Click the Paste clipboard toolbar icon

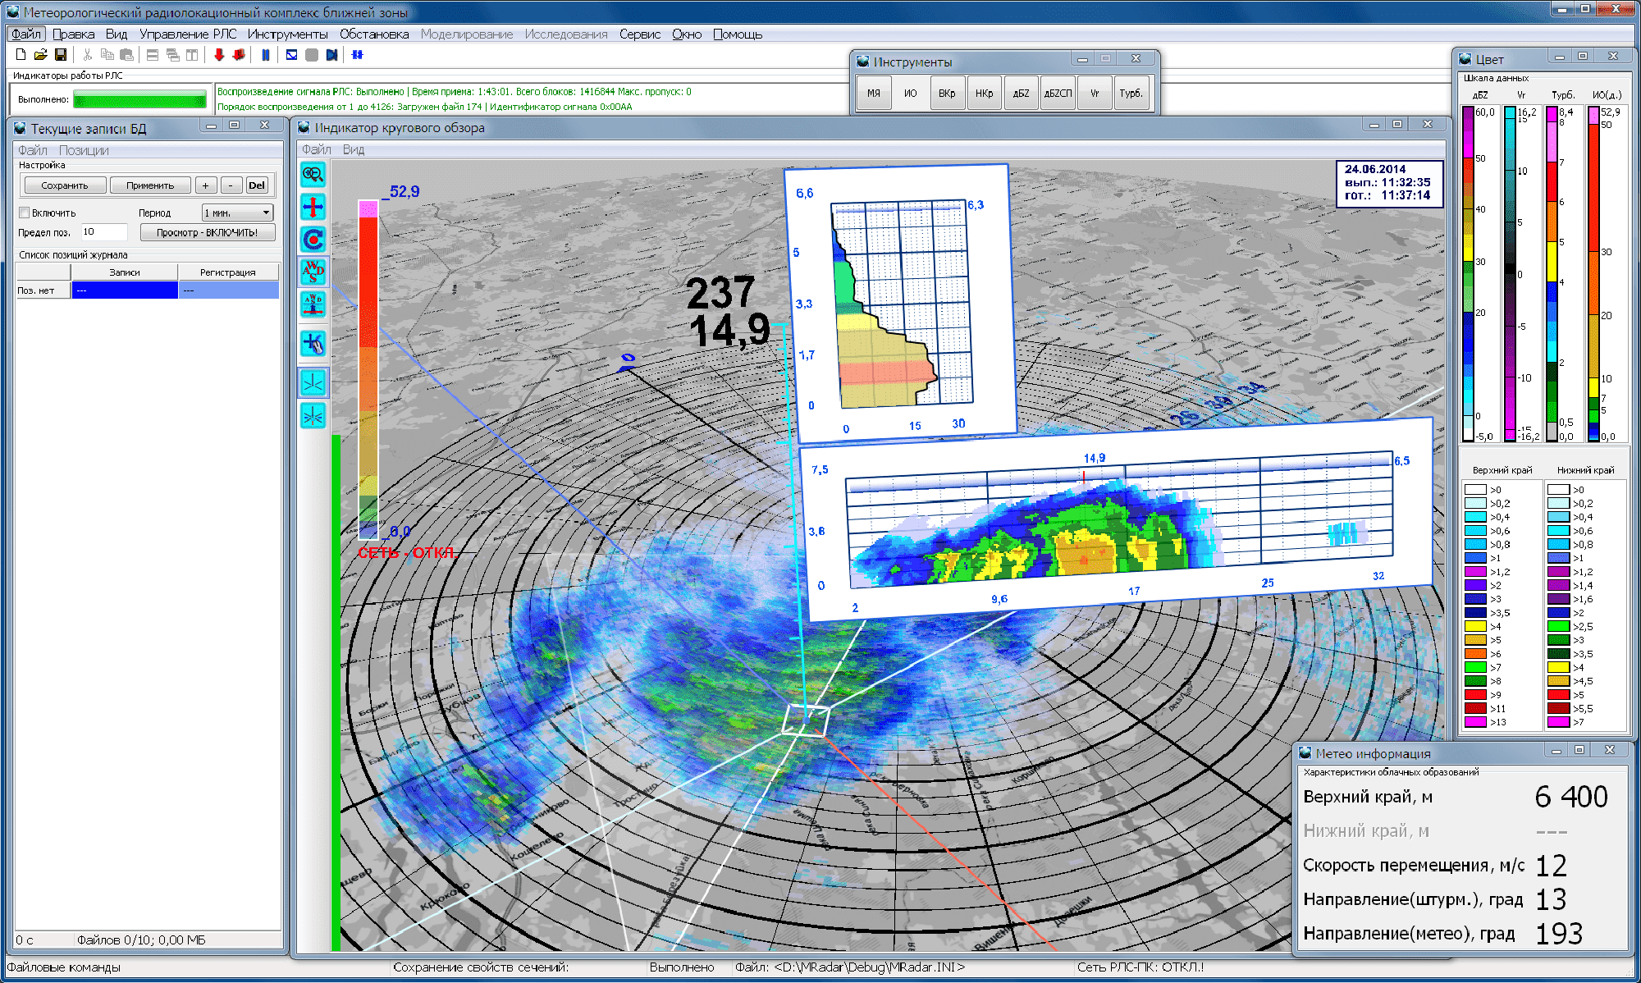click(126, 55)
